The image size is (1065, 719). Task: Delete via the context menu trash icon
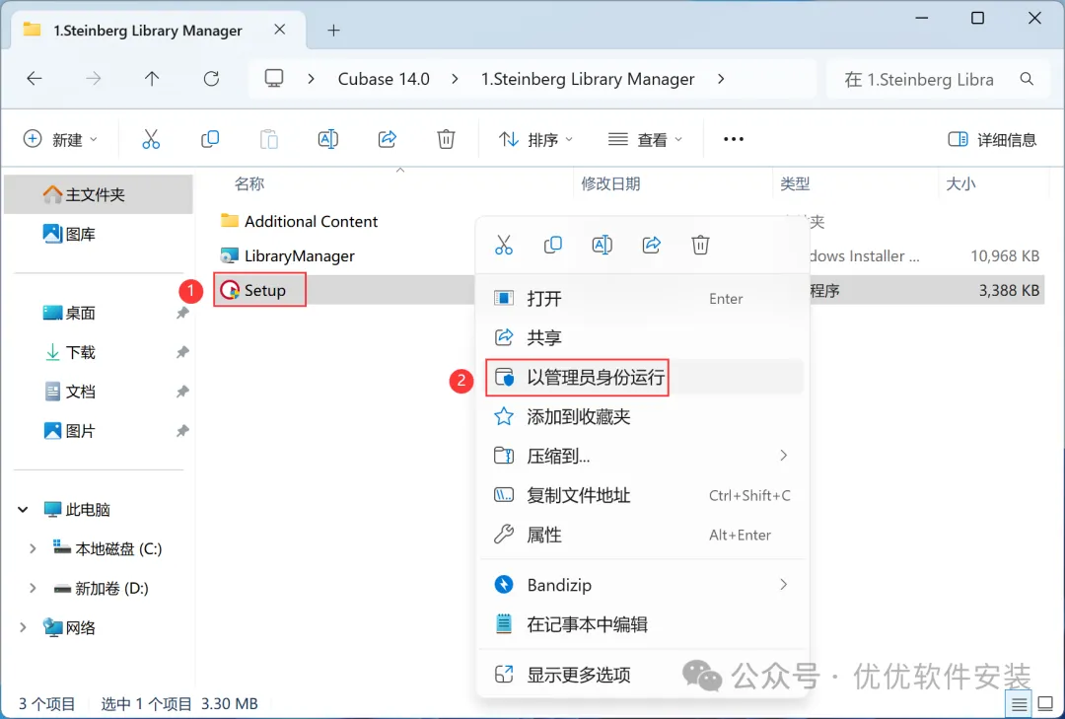(700, 245)
